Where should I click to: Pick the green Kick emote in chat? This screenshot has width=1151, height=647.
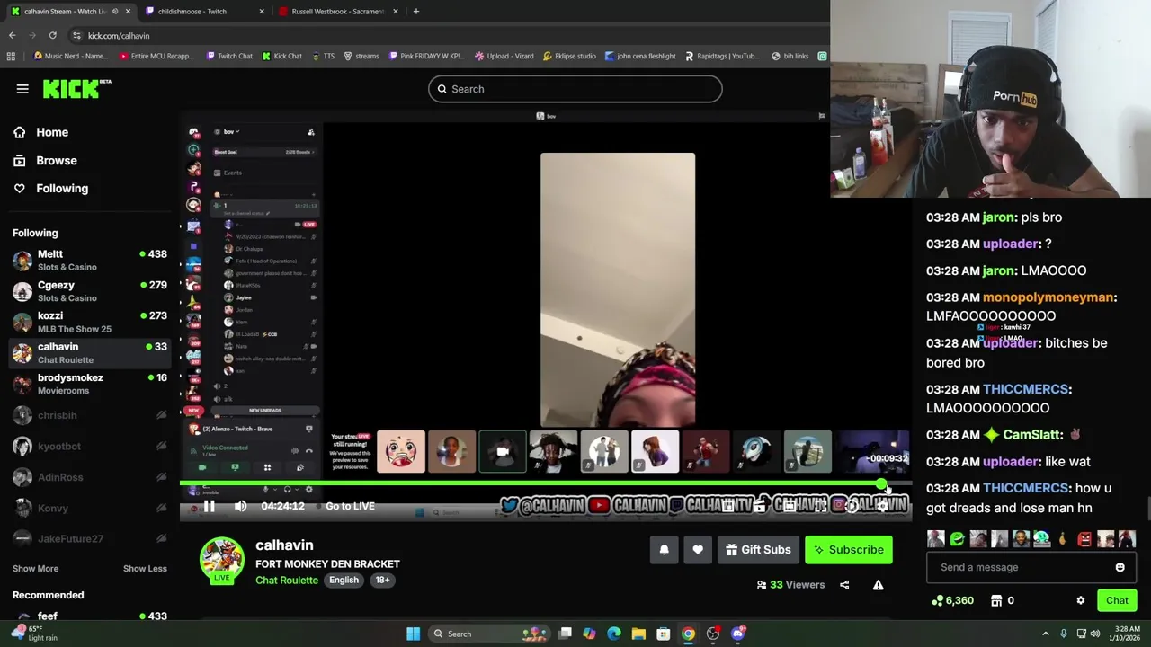pos(957,539)
